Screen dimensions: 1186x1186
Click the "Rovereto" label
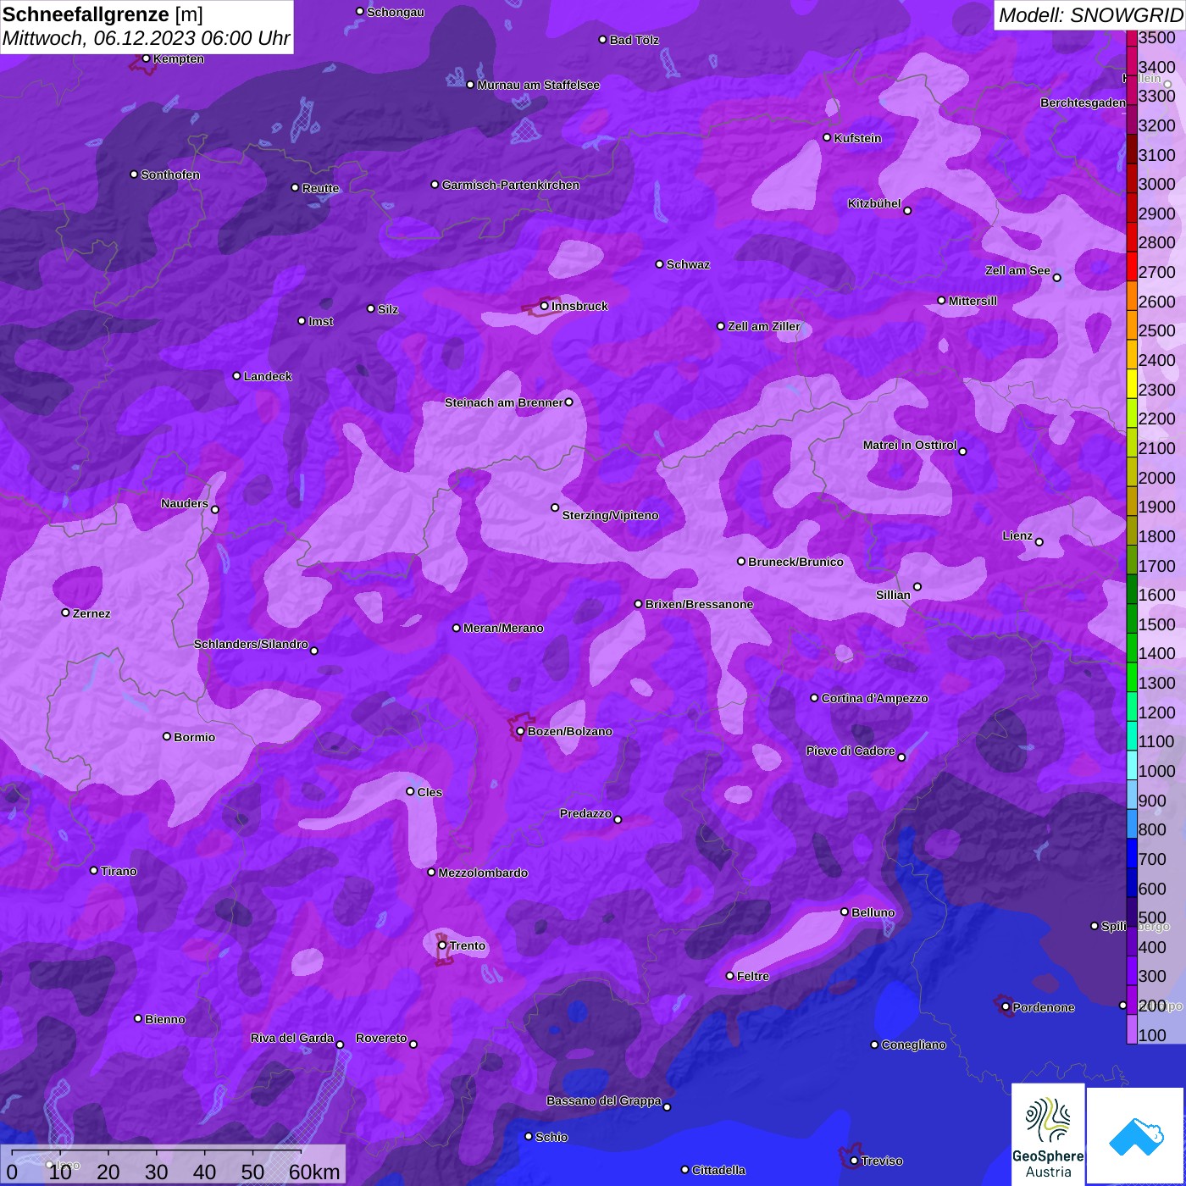pyautogui.click(x=381, y=1038)
